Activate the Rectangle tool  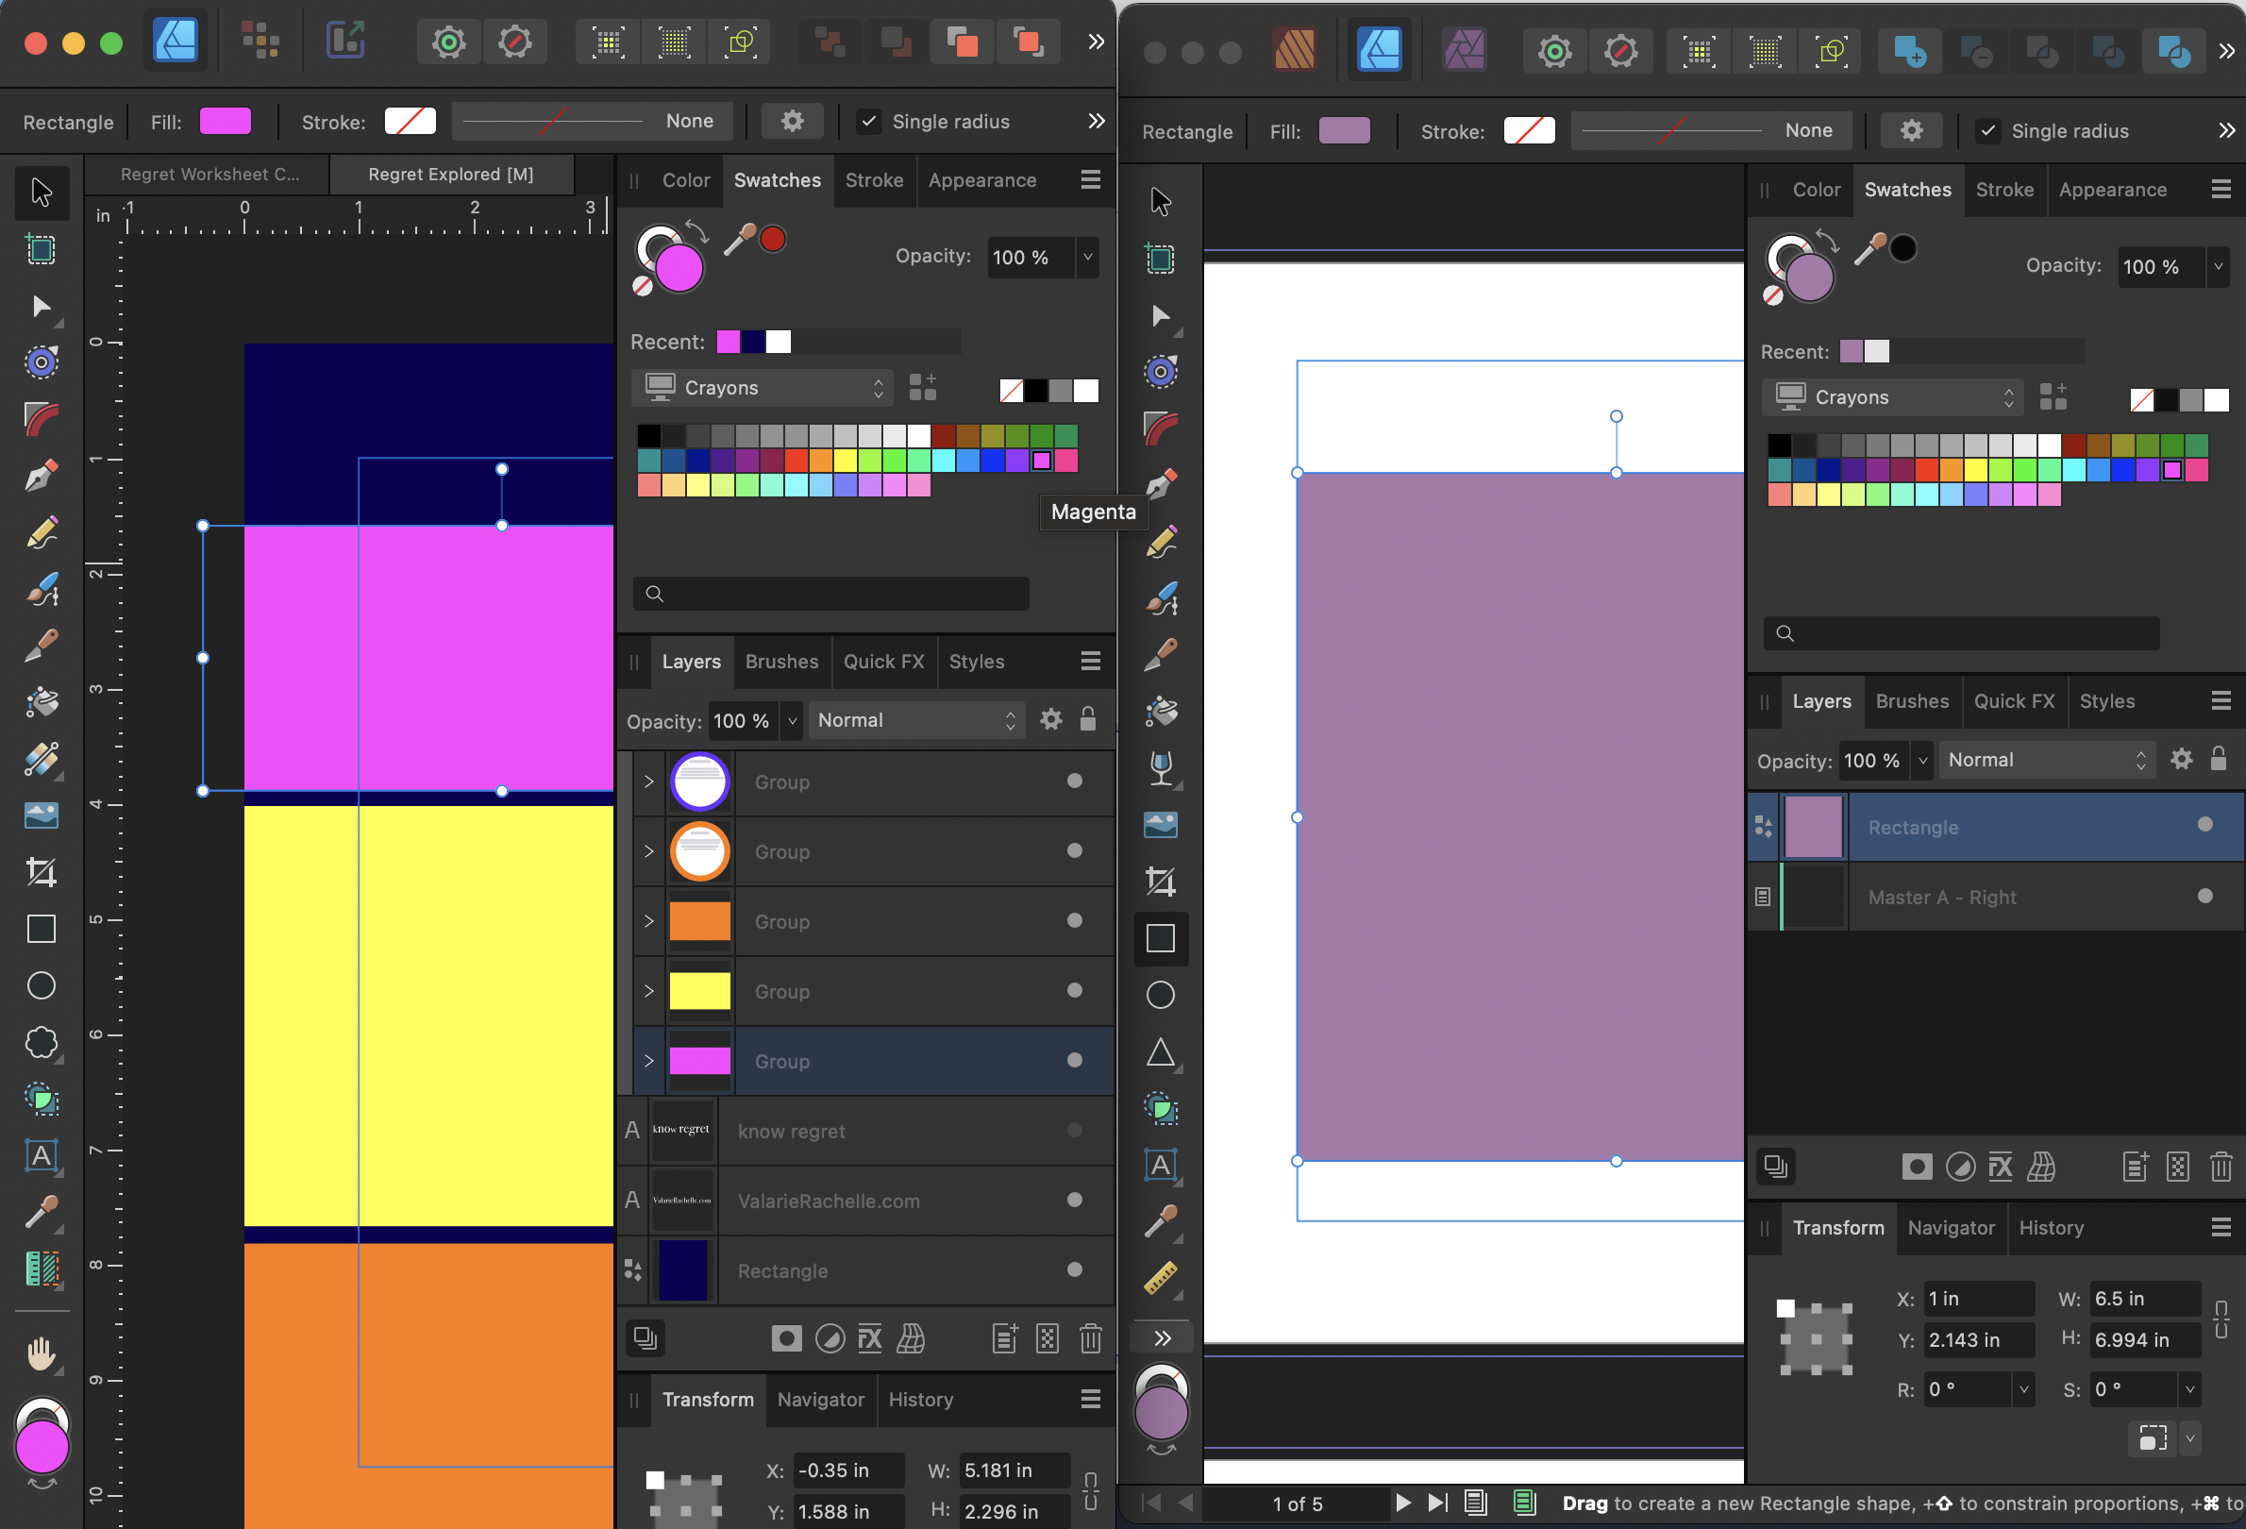tap(42, 929)
